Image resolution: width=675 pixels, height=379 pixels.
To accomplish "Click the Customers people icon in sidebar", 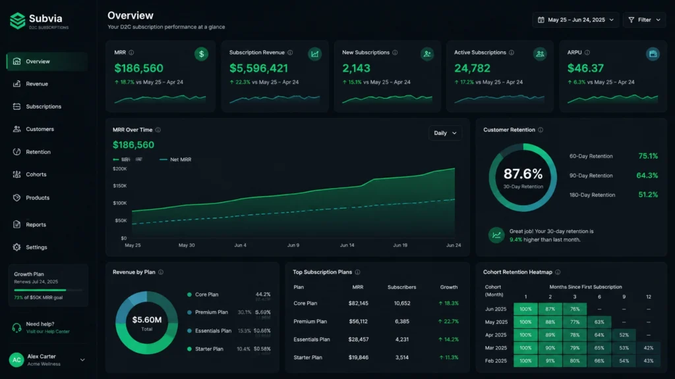I will (16, 129).
